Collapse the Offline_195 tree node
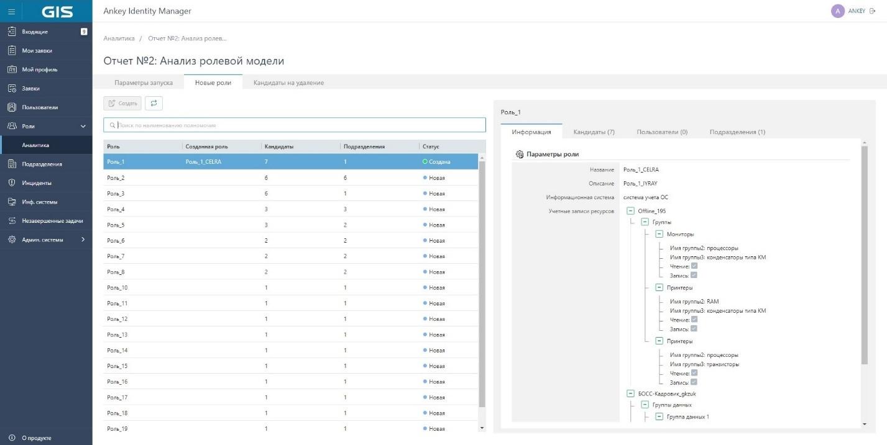 click(x=631, y=211)
